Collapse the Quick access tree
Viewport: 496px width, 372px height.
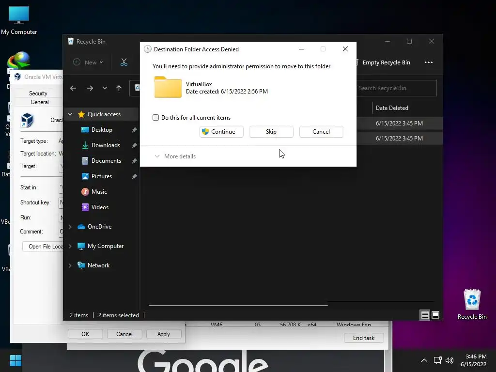tap(70, 114)
